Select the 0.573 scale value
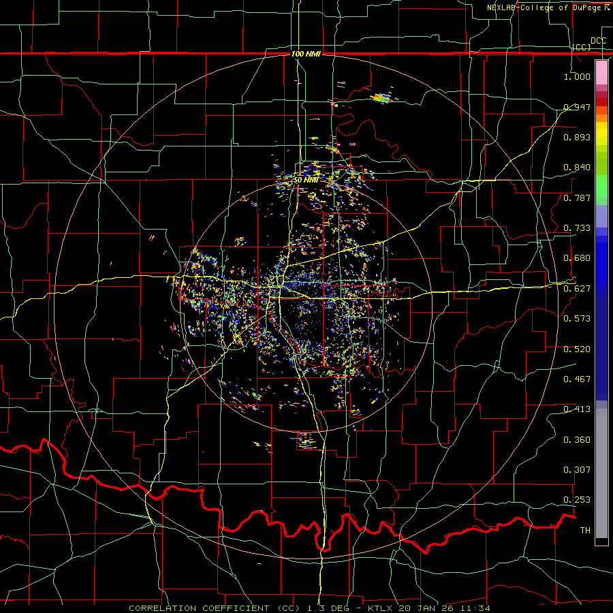The height and width of the screenshot is (613, 613). pos(577,319)
